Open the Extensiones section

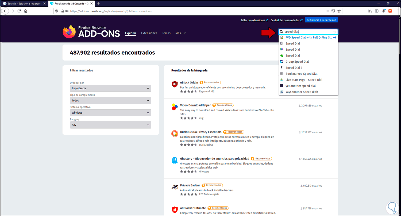tap(149, 33)
